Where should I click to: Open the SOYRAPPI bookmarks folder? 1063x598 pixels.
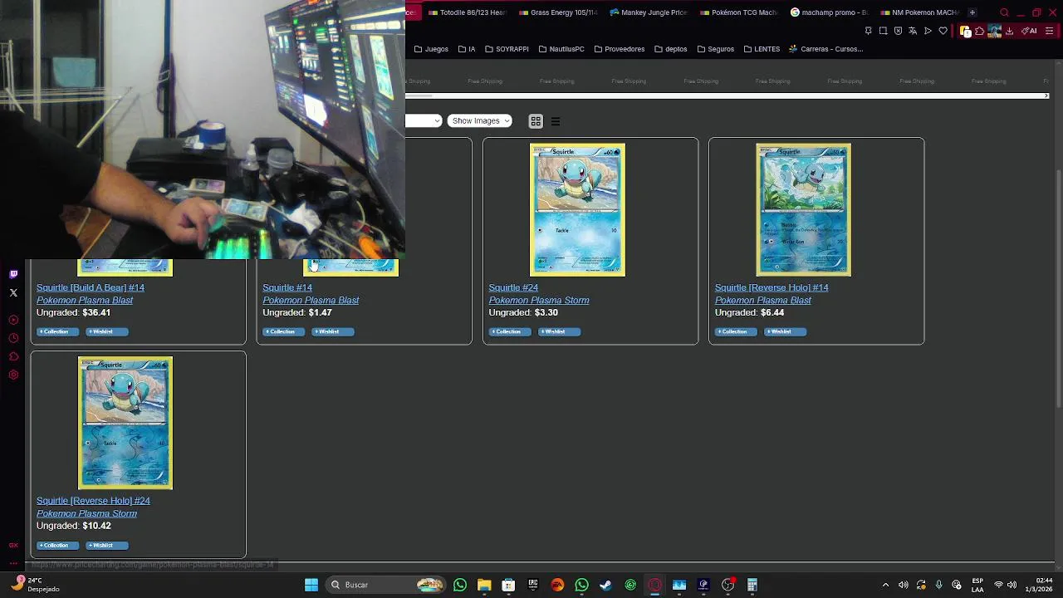[x=507, y=49]
